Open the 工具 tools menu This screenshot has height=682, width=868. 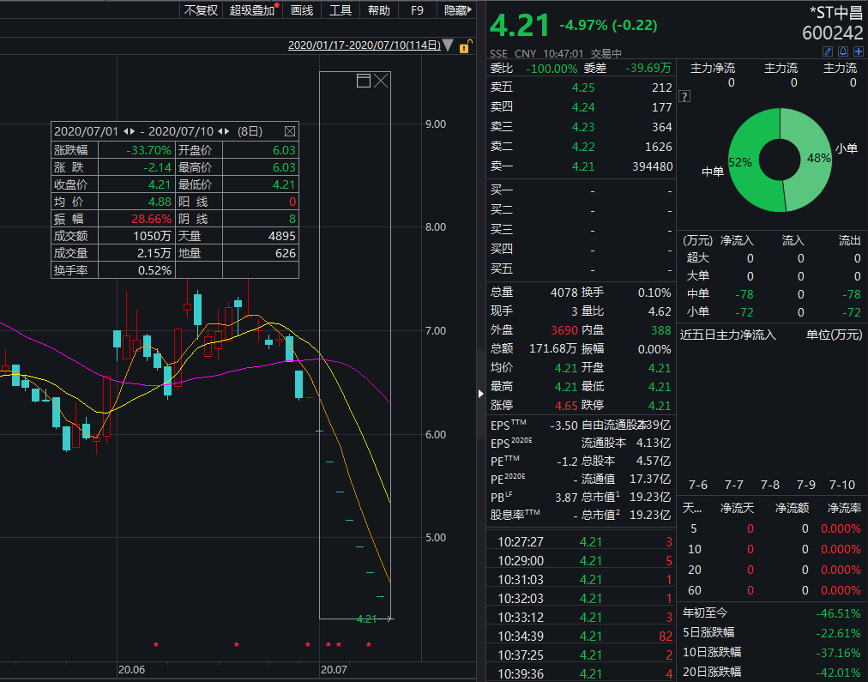tap(341, 10)
